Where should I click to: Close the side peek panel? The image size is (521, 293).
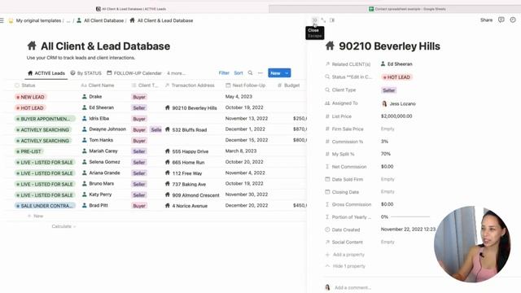click(x=314, y=20)
